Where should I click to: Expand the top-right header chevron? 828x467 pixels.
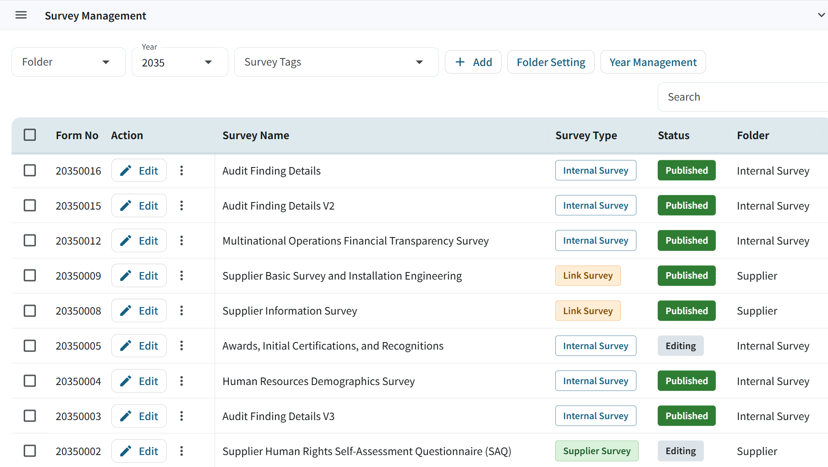pyautogui.click(x=821, y=15)
